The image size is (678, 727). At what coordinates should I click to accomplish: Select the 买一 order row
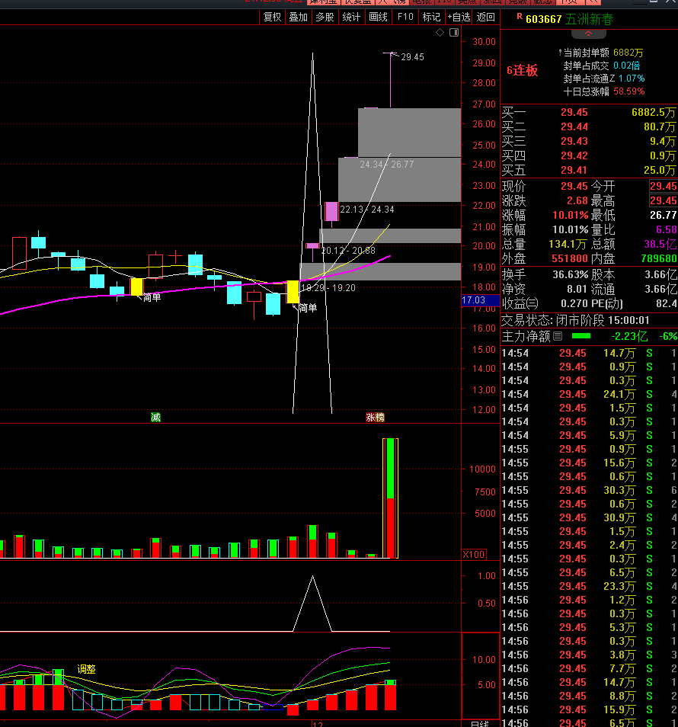pos(589,112)
